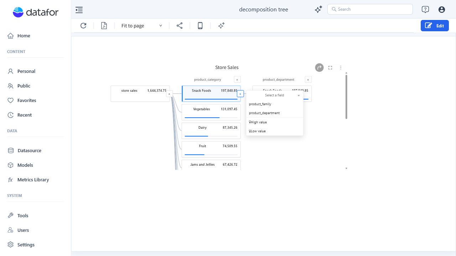Select the Vegetables node

[211, 112]
